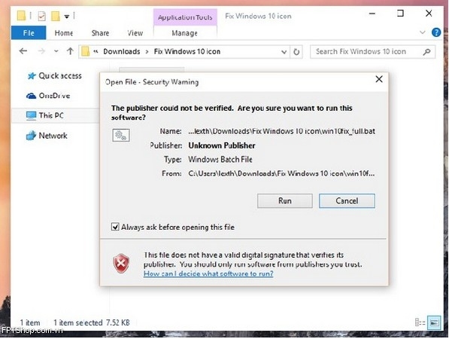Switch to the View ribbon tab
Image resolution: width=449 pixels, height=339 pixels.
[135, 33]
